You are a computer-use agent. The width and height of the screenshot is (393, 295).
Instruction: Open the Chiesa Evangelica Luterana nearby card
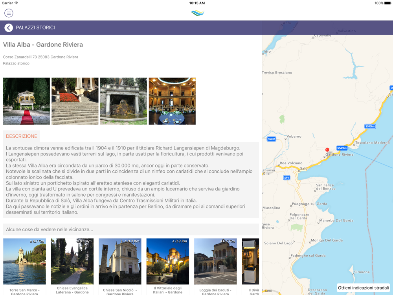point(72,267)
